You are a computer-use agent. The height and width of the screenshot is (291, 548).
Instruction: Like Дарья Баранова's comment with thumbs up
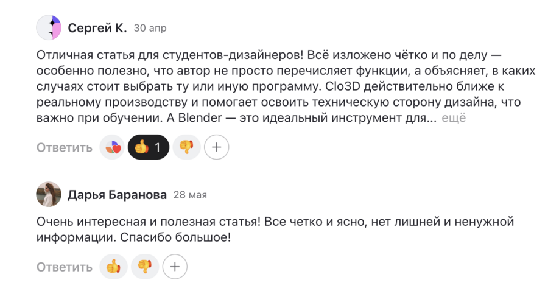[x=113, y=266]
